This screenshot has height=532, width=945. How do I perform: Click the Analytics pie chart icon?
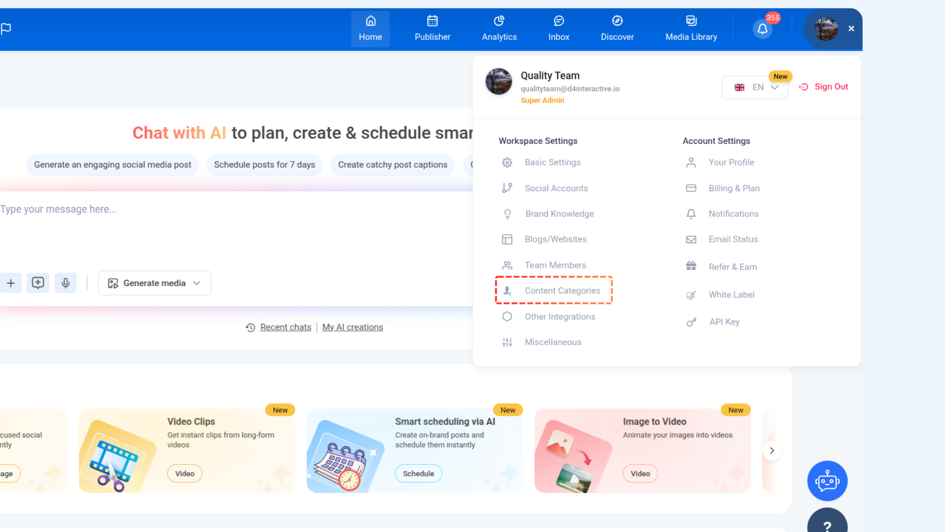499,21
